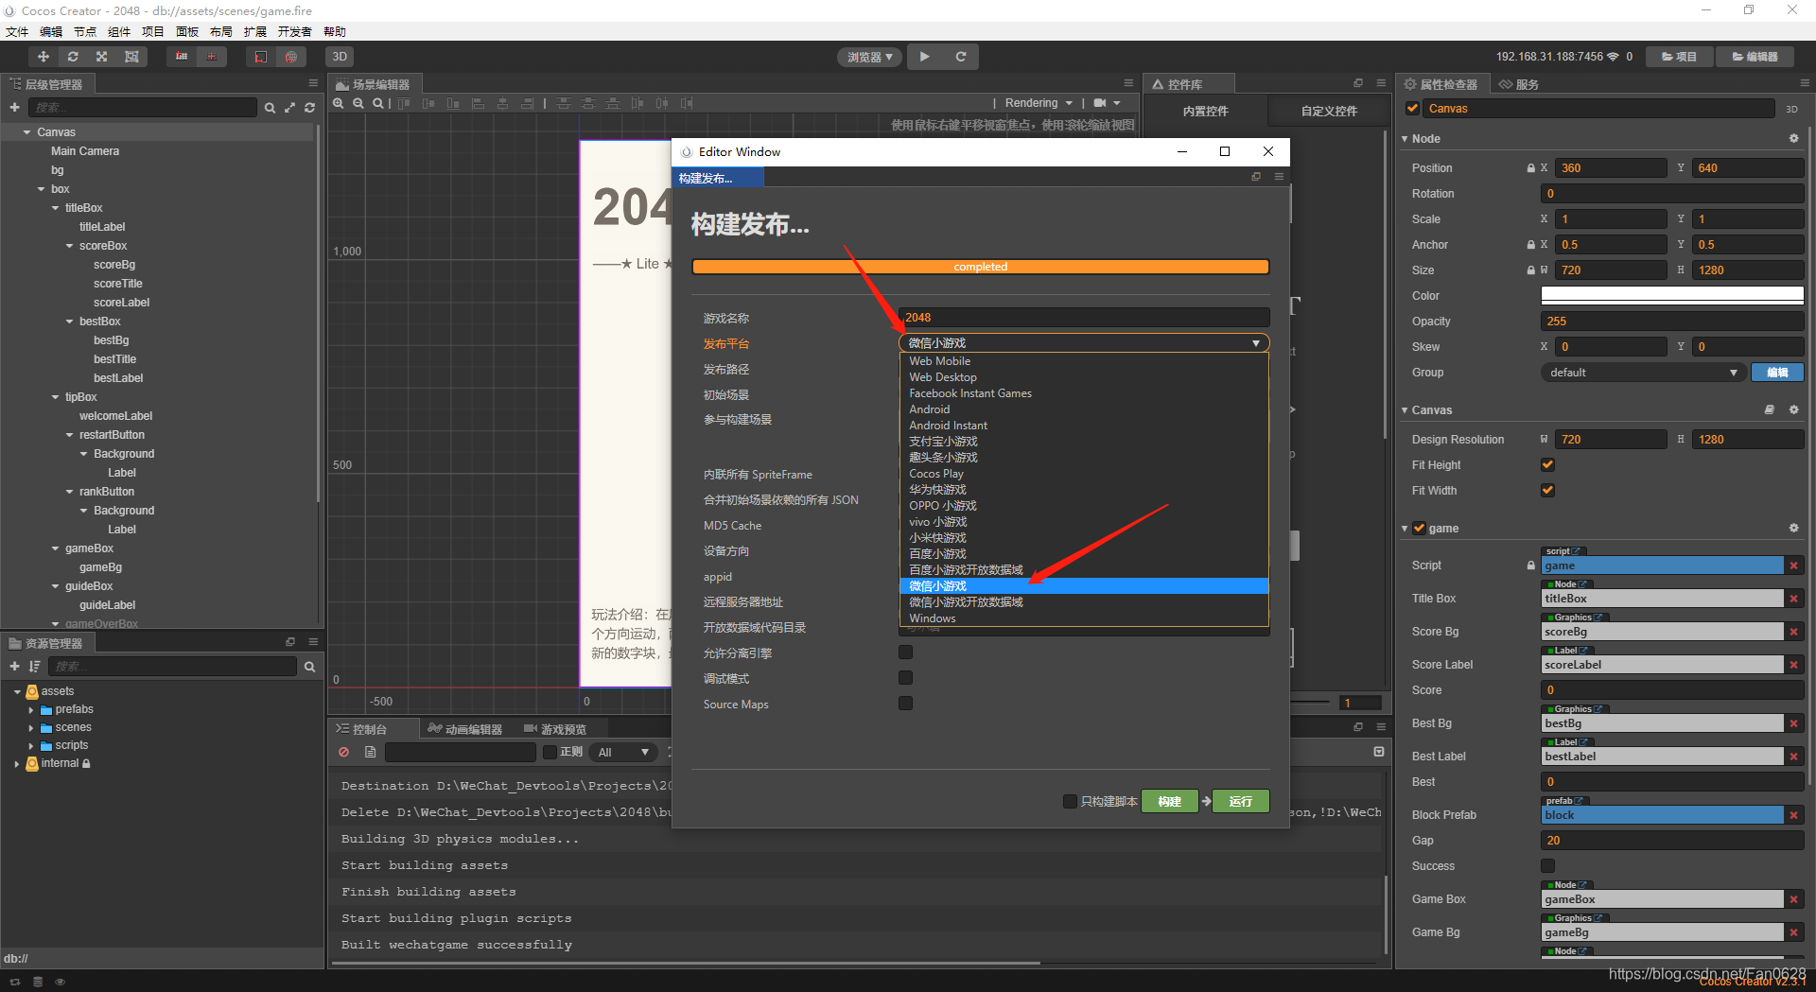This screenshot has height=992, width=1816.
Task: Remove the Title Box reference
Action: click(x=1793, y=599)
